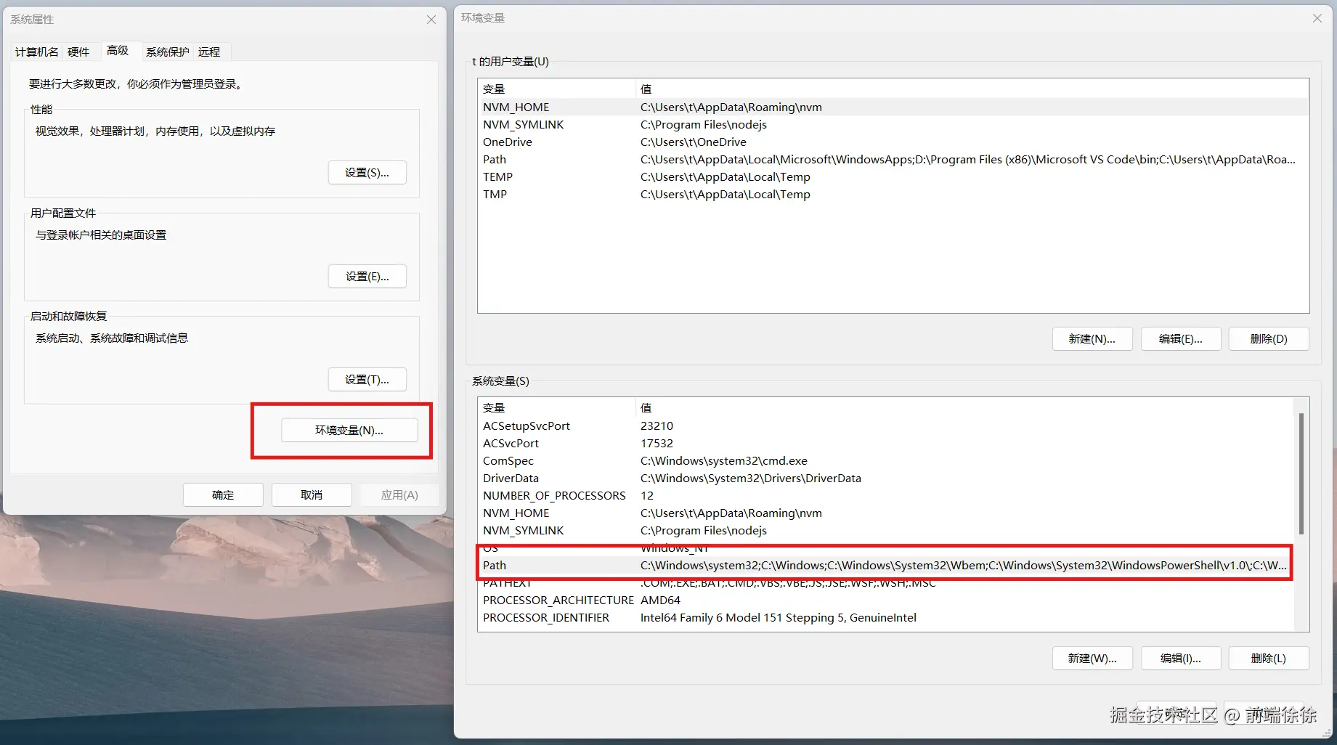The width and height of the screenshot is (1337, 745).
Task: Select the 高级 tab
Action: coord(118,50)
